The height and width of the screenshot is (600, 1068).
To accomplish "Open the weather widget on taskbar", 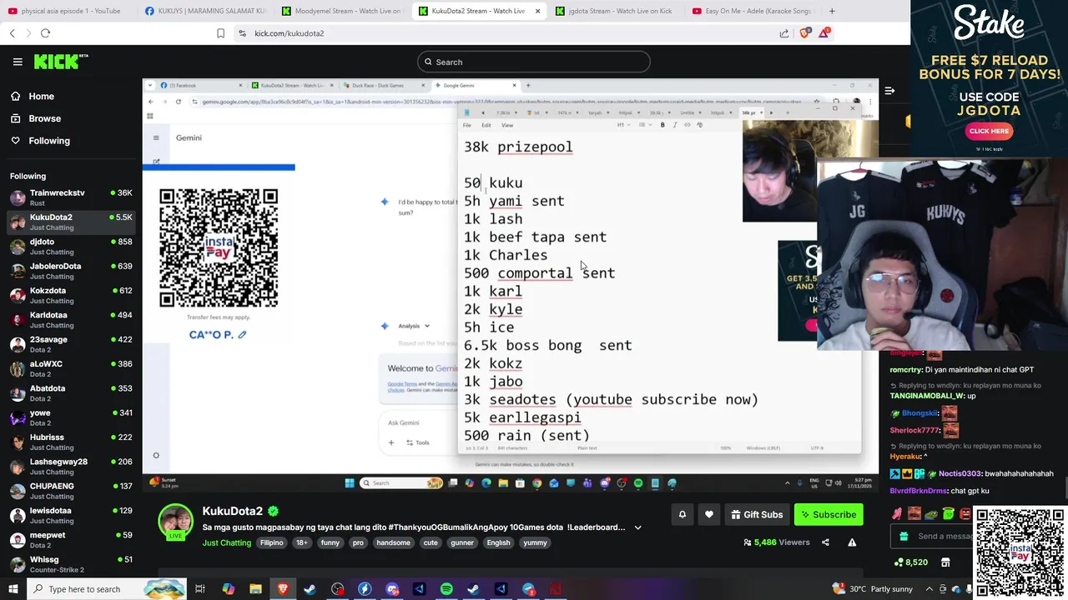I will pyautogui.click(x=872, y=589).
